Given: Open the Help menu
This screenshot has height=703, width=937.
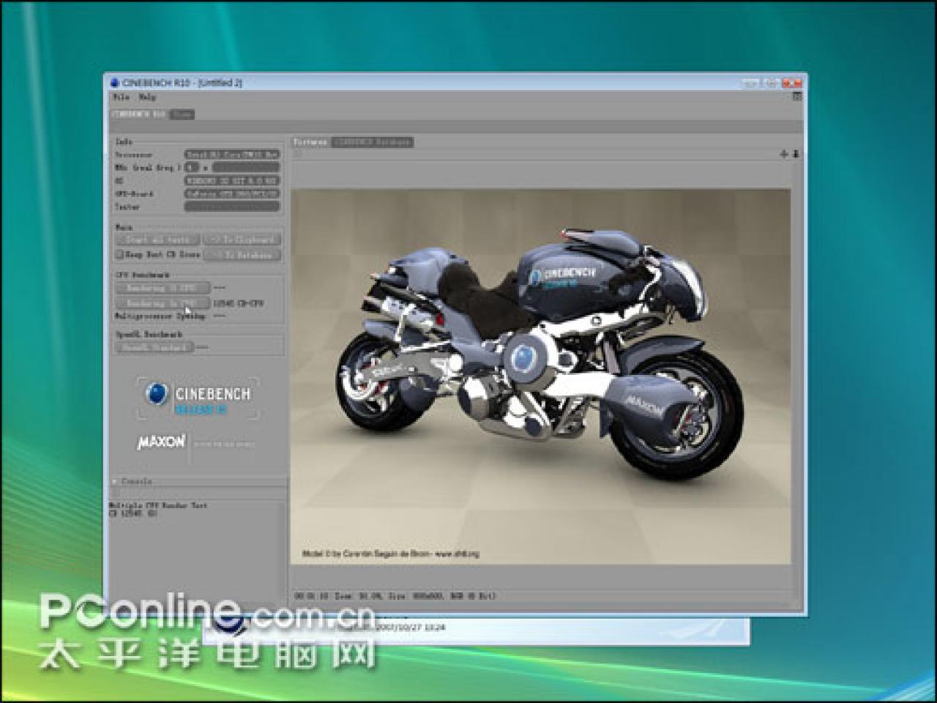Looking at the screenshot, I should 147,97.
